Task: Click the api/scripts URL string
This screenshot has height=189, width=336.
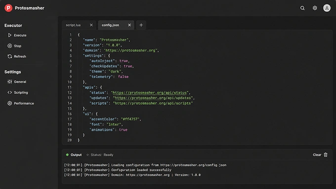Action: point(153,103)
